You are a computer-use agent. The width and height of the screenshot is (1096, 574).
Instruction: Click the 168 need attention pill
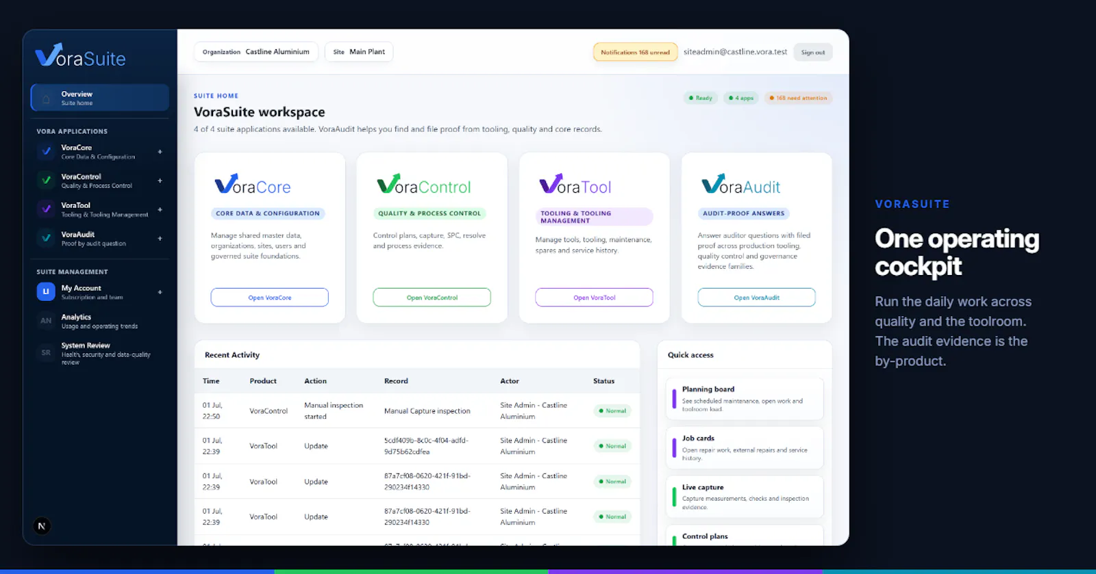pyautogui.click(x=798, y=98)
